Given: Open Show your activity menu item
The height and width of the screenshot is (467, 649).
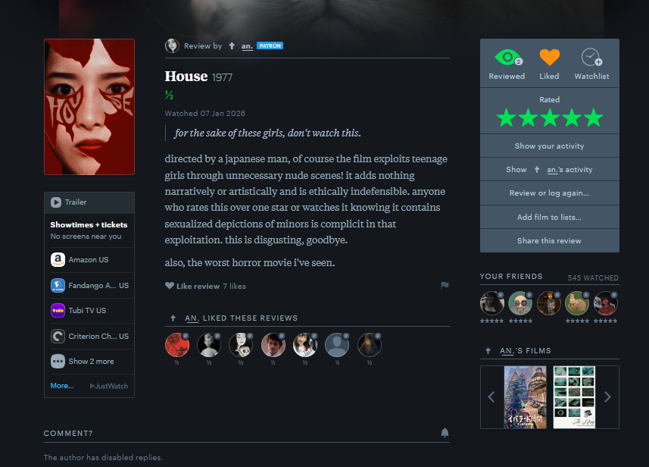Looking at the screenshot, I should [549, 146].
